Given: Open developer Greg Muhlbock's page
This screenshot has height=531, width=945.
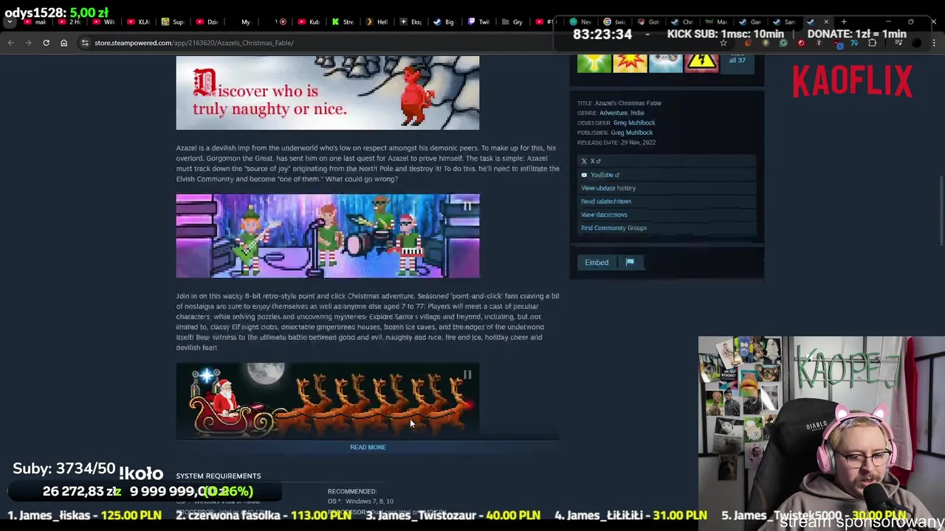Looking at the screenshot, I should pos(634,122).
